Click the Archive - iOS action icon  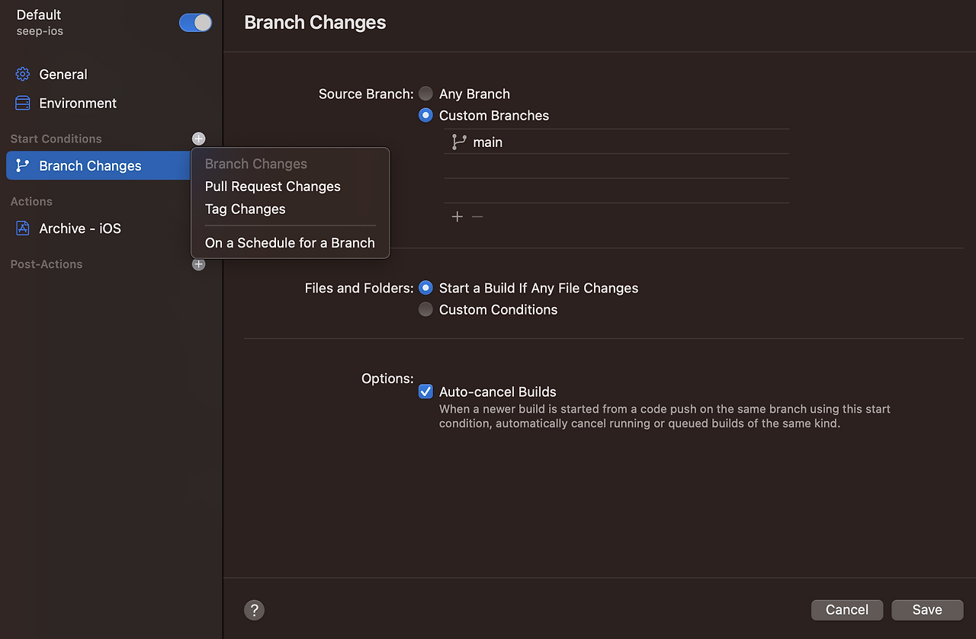(23, 228)
